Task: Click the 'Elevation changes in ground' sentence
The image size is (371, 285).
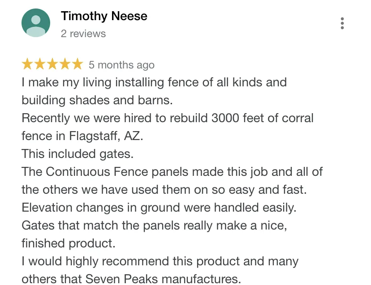Action: pos(159,208)
